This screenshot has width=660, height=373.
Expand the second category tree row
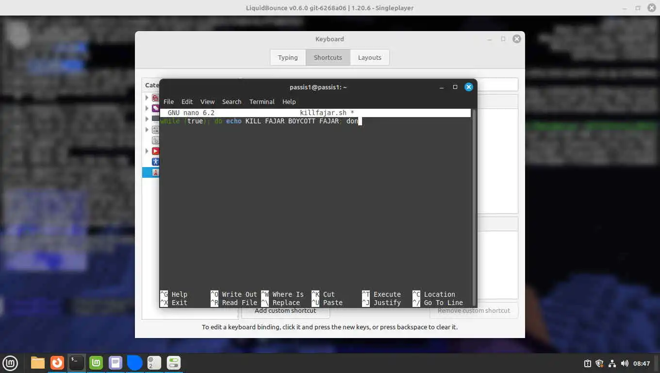pyautogui.click(x=147, y=108)
